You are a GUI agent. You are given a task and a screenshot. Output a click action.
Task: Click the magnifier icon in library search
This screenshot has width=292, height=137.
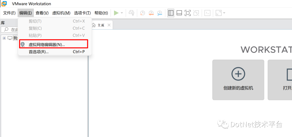(x=6, y=29)
